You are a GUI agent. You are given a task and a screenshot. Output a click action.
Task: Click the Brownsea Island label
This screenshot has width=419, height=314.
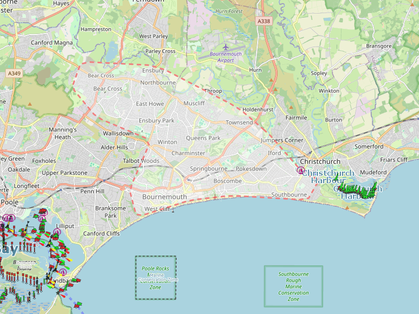click(25, 265)
